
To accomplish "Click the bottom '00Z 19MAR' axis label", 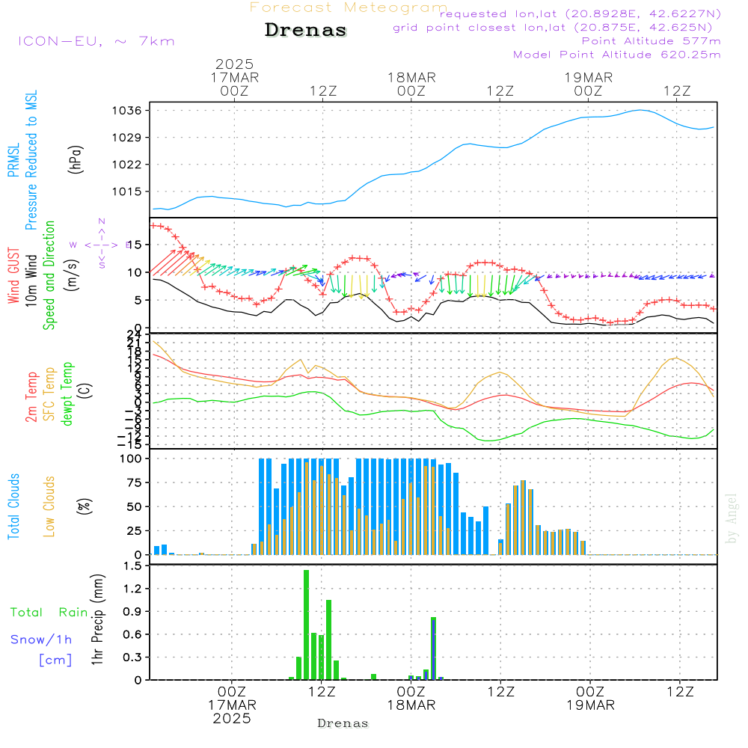I will click(591, 699).
